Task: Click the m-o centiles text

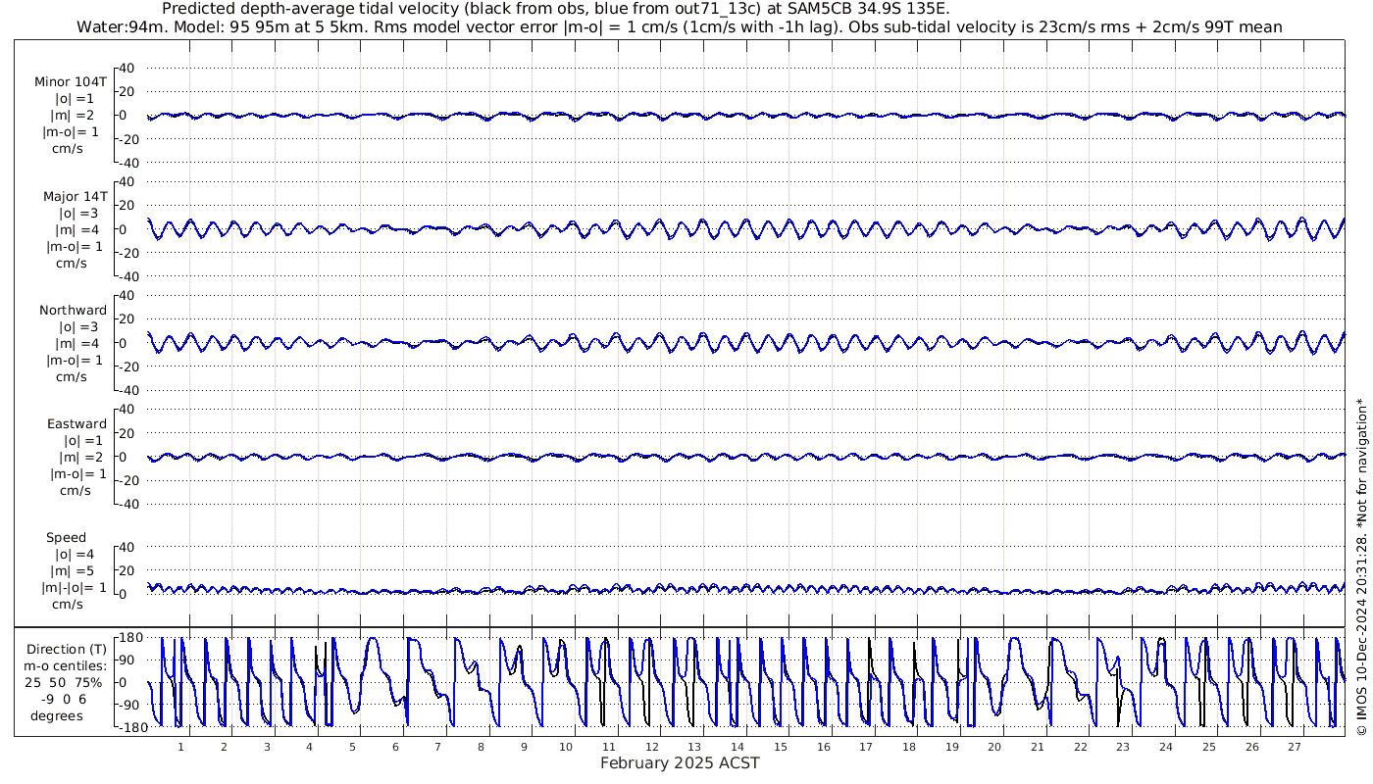Action: pyautogui.click(x=66, y=666)
